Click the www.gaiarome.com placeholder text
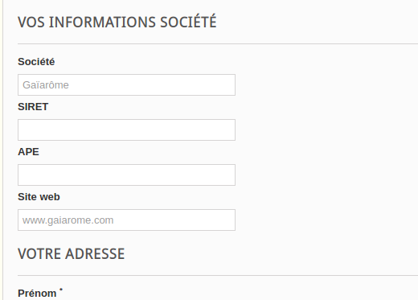Image resolution: width=418 pixels, height=300 pixels. click(68, 220)
